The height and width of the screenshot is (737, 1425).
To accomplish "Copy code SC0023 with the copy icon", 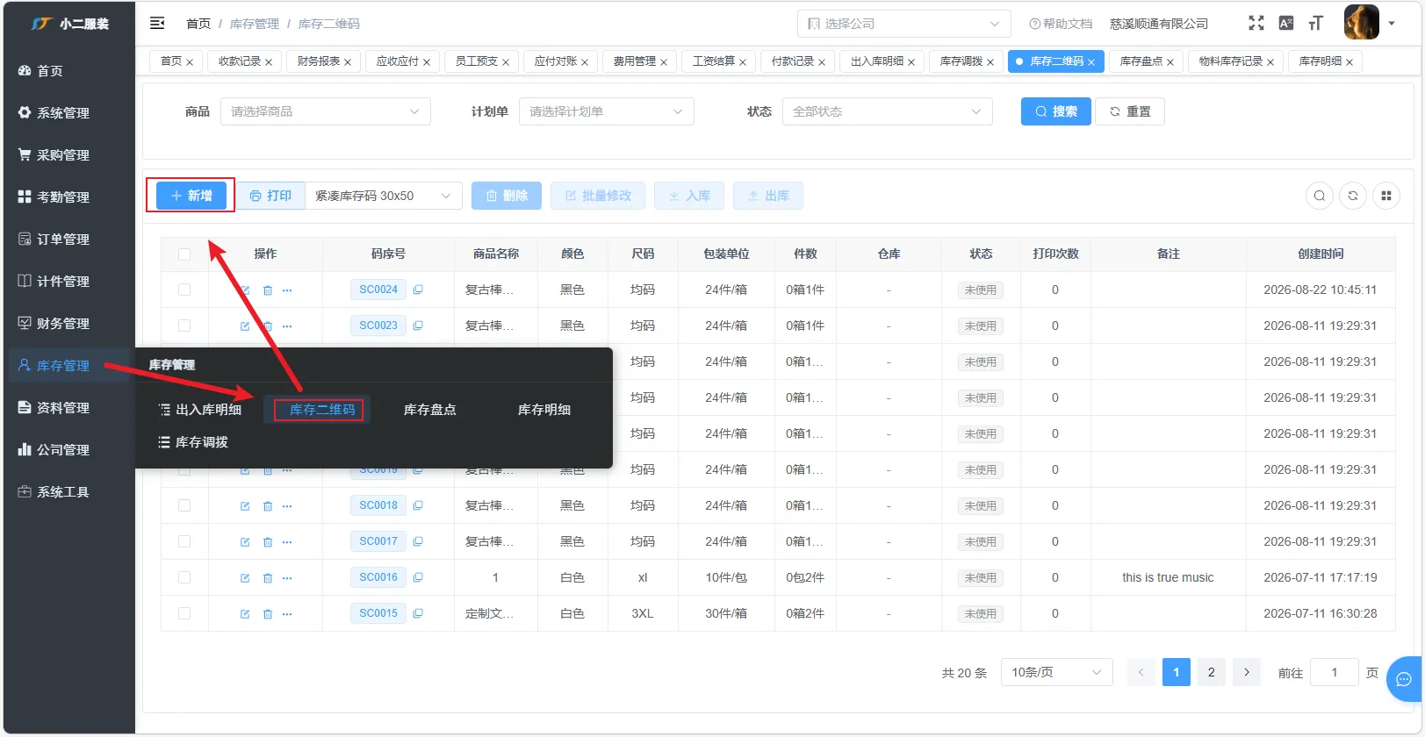I will [418, 326].
